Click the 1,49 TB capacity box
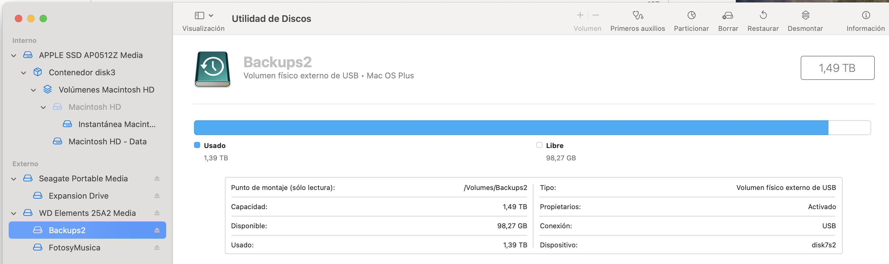 pyautogui.click(x=837, y=68)
